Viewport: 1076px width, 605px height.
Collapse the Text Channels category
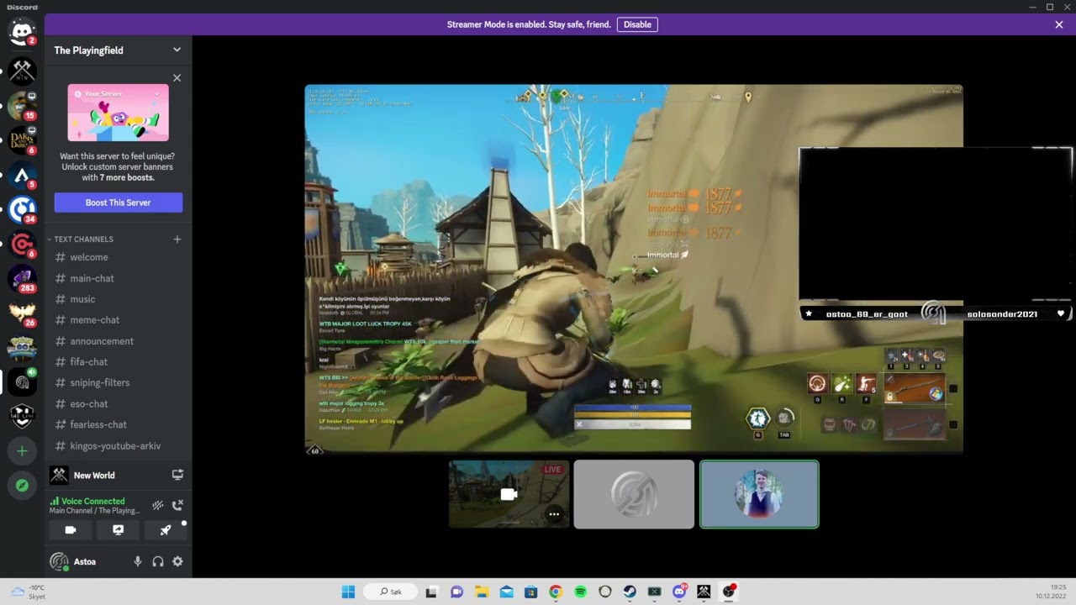coord(83,239)
